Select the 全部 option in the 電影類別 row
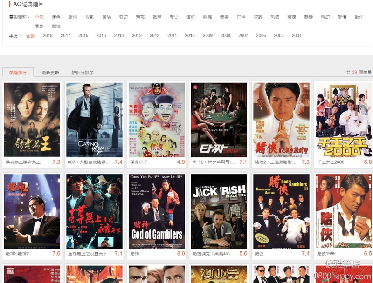The height and width of the screenshot is (283, 373). coord(39,17)
